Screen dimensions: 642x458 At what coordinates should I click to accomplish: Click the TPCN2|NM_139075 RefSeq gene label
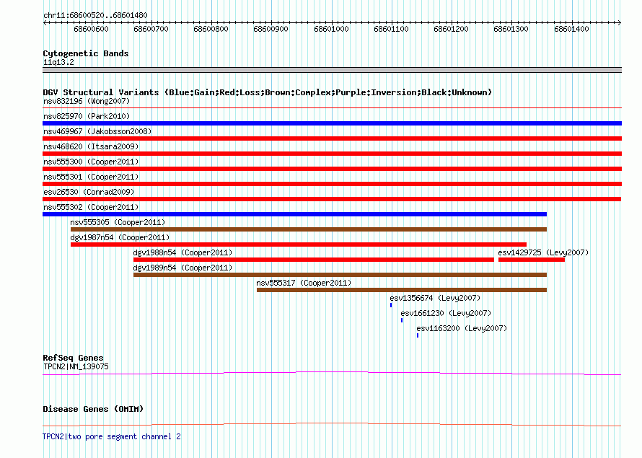tap(76, 366)
